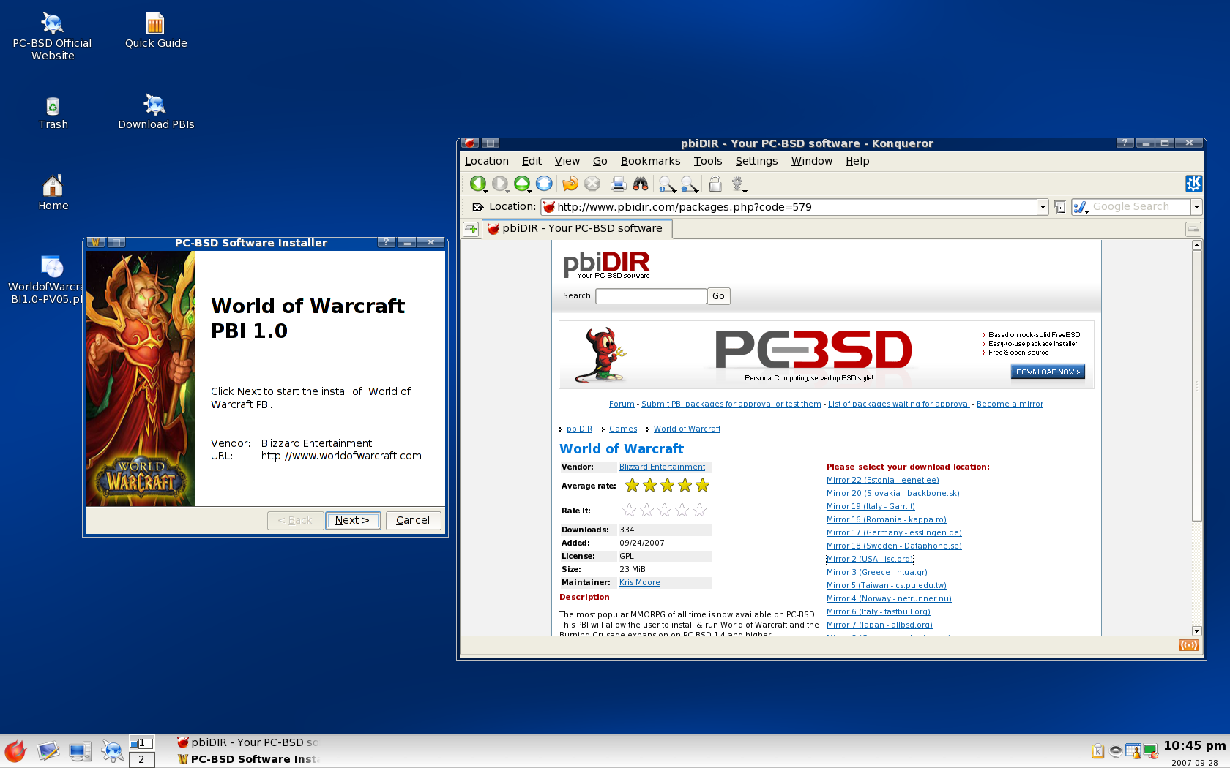This screenshot has width=1230, height=768.
Task: Select the pbiDIR - Your PC-BSD software tab
Action: click(577, 229)
